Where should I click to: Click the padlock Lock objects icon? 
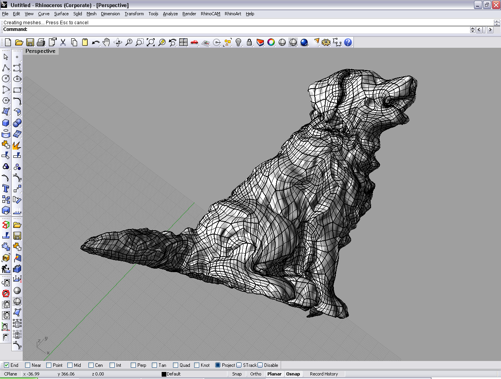pyautogui.click(x=249, y=42)
